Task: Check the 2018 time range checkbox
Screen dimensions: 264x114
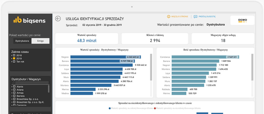Action: [14, 55]
